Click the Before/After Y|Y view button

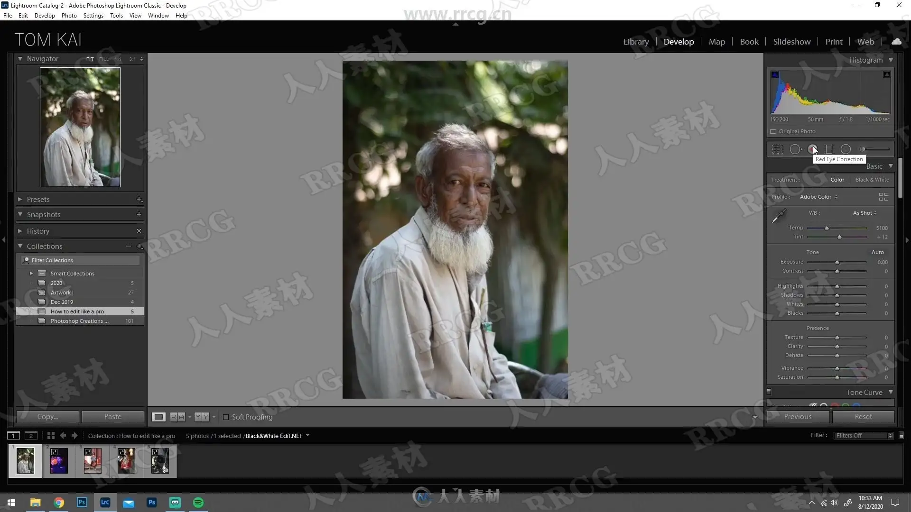click(x=202, y=417)
